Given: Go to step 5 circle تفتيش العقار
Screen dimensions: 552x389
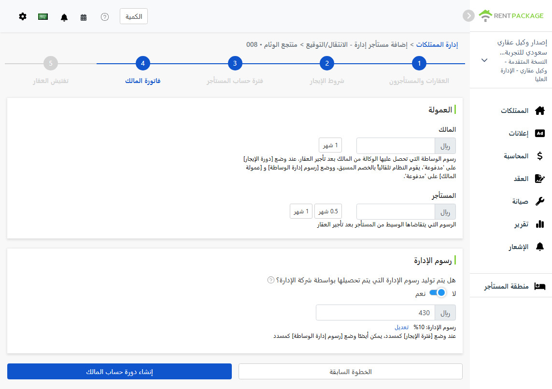Looking at the screenshot, I should [50, 63].
